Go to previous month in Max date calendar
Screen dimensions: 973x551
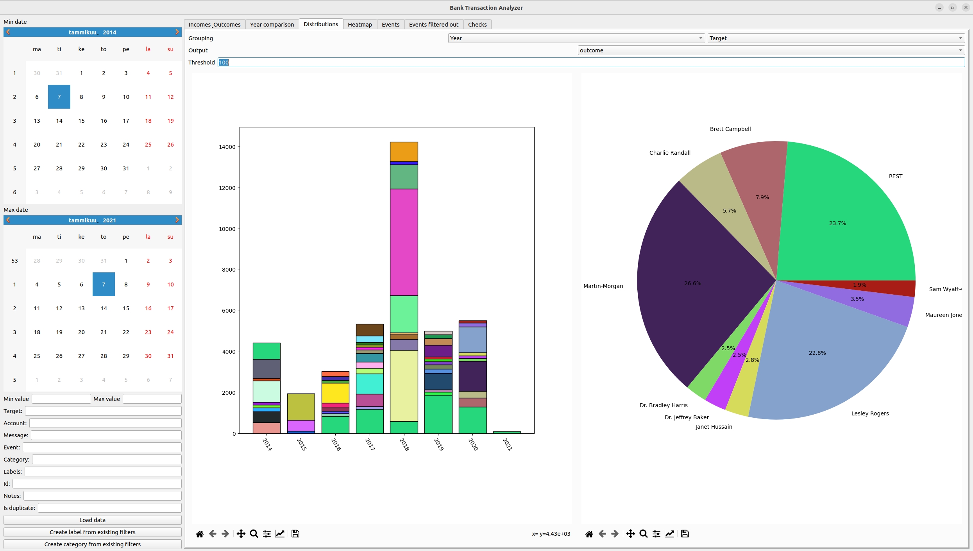pos(8,220)
